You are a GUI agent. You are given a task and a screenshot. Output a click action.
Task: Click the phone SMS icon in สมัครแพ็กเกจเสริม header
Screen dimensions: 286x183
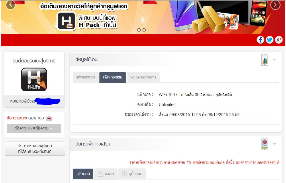(x=265, y=144)
